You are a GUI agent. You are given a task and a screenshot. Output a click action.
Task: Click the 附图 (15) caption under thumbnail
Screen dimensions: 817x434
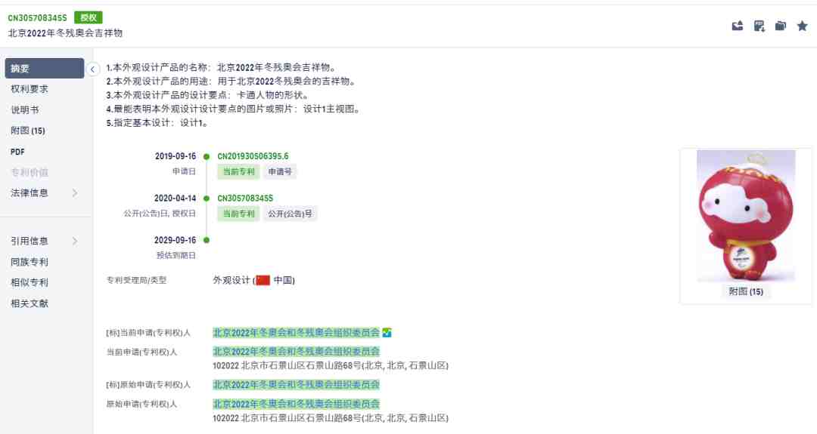click(x=746, y=291)
